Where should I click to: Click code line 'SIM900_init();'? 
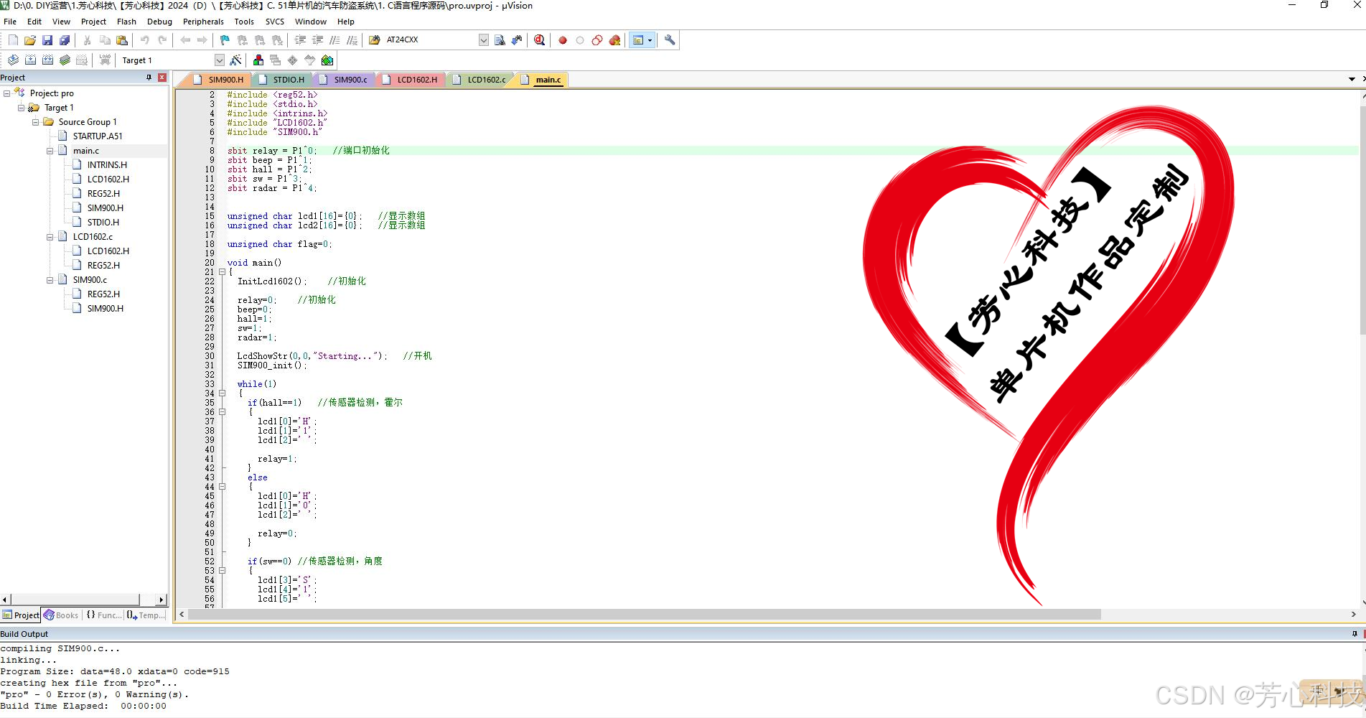point(271,365)
